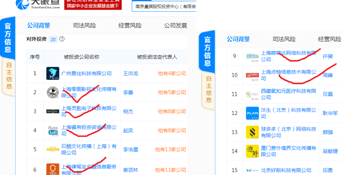The height and width of the screenshot is (175, 342).
Task: Open legal representative 贝磊
Action: (x=328, y=94)
